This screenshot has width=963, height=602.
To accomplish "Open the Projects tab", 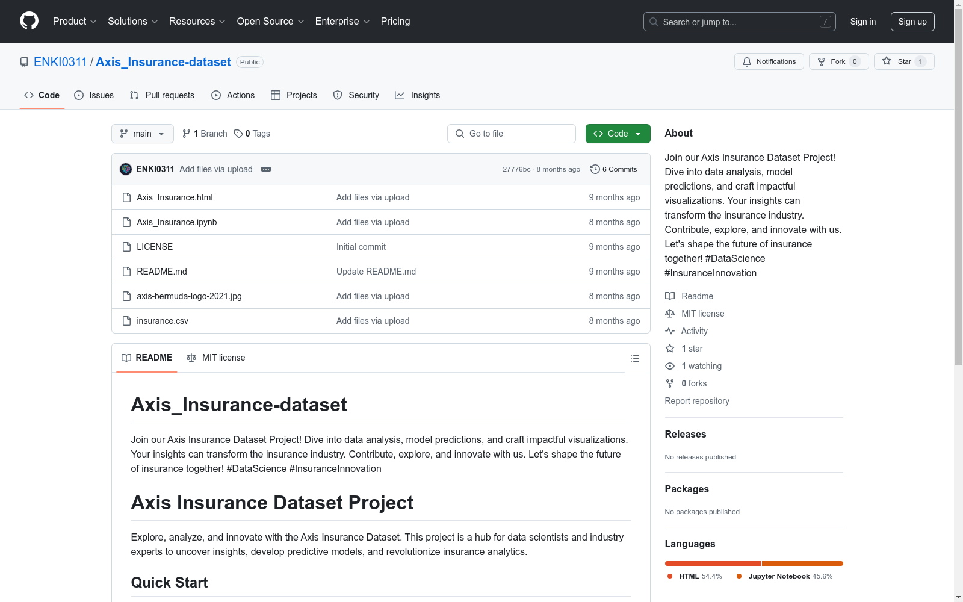I will tap(294, 95).
